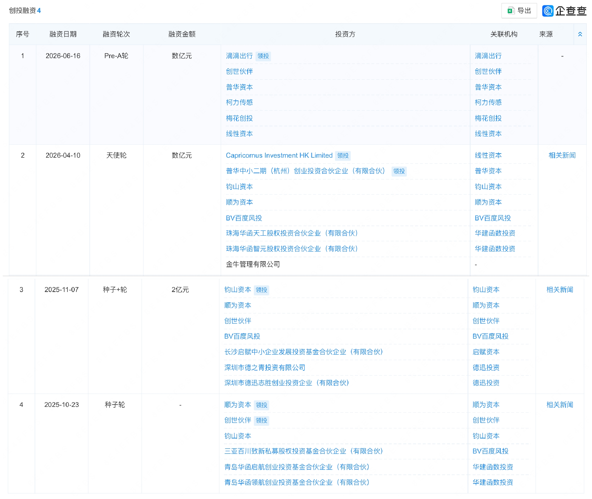Select 2亿元 amount cell
The height and width of the screenshot is (499, 592).
pyautogui.click(x=180, y=290)
